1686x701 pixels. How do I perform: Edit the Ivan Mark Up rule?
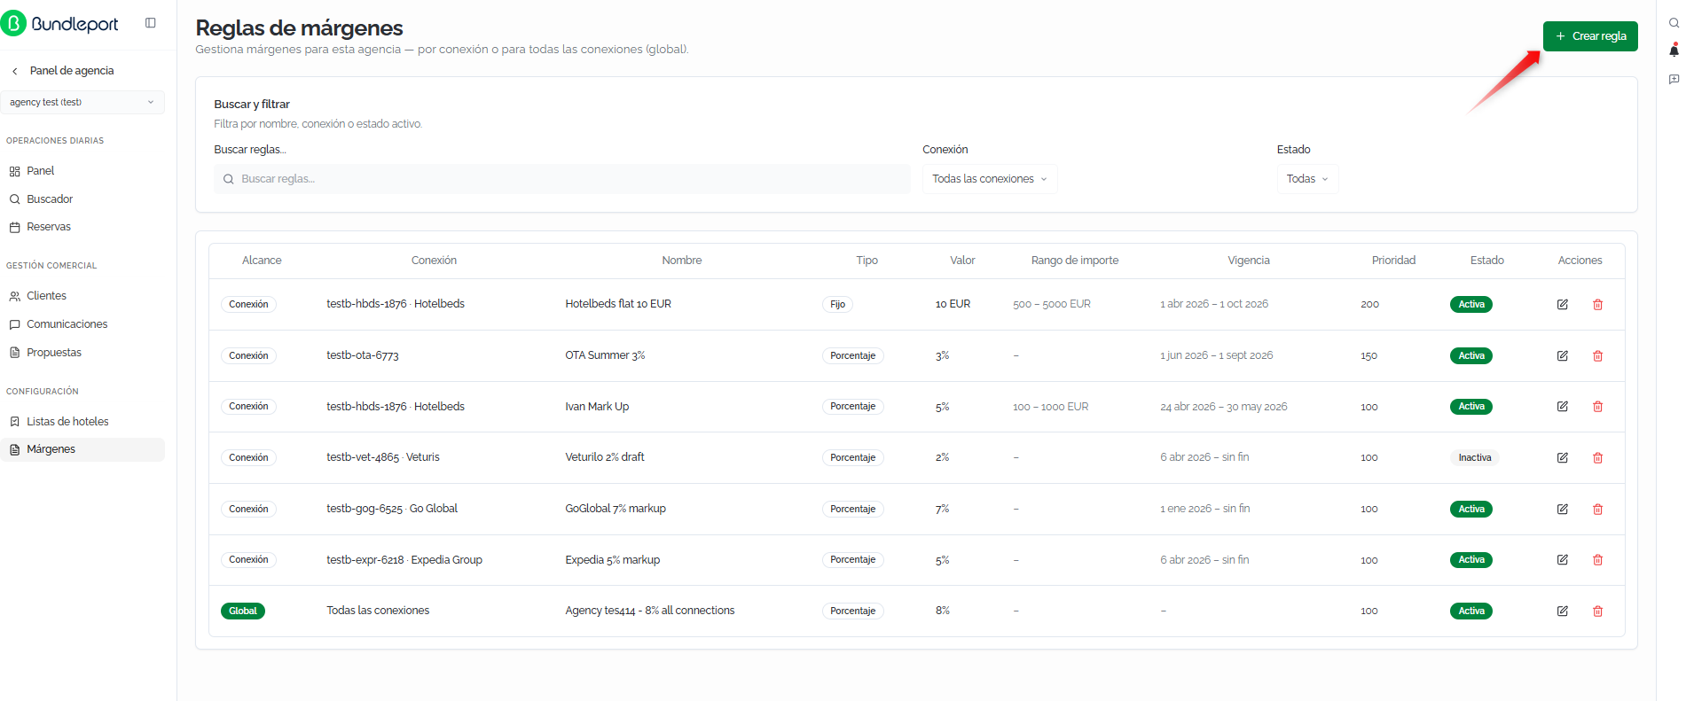(1563, 407)
